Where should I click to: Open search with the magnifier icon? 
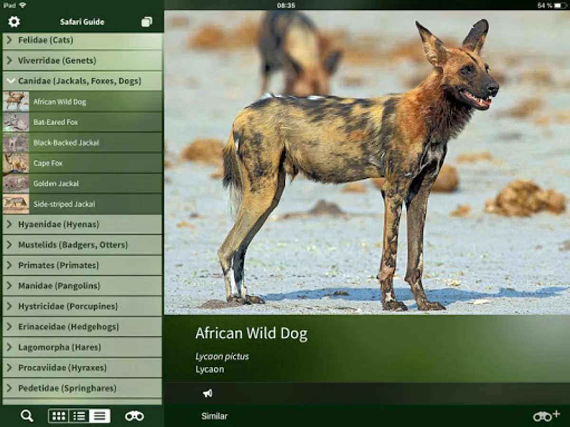(27, 416)
